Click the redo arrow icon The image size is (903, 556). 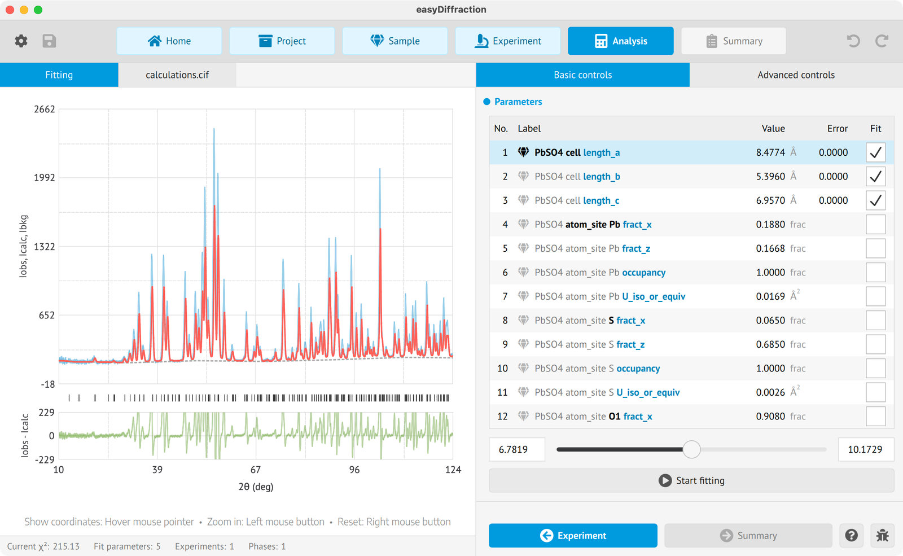pyautogui.click(x=882, y=41)
